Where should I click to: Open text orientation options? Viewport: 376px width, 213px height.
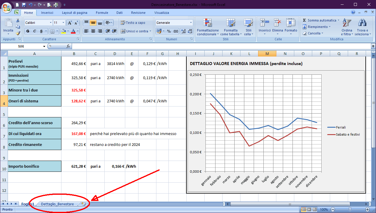108,23
